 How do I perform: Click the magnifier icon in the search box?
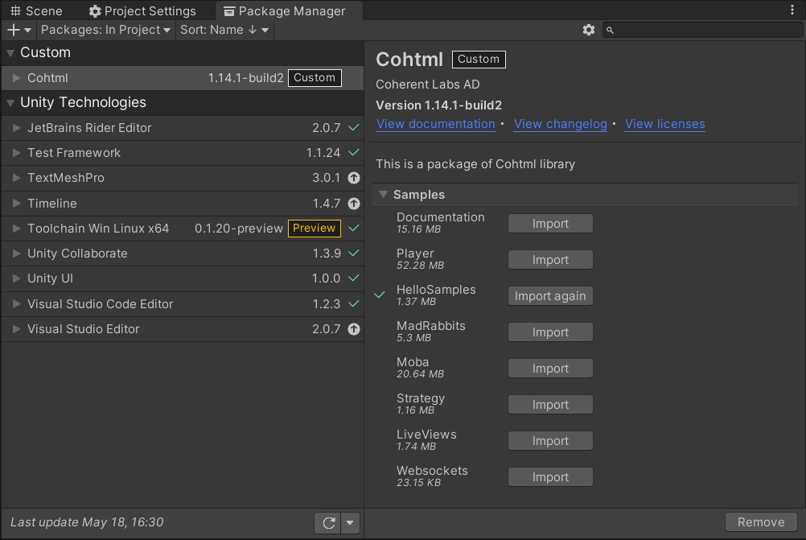(x=611, y=31)
